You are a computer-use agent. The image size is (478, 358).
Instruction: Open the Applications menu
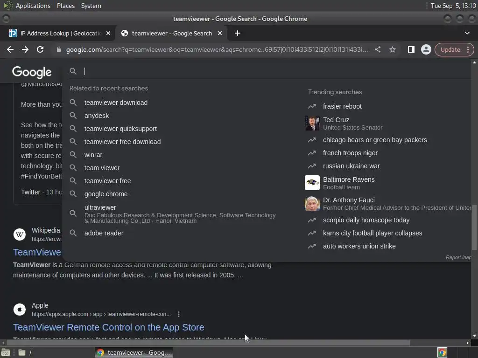pos(33,6)
